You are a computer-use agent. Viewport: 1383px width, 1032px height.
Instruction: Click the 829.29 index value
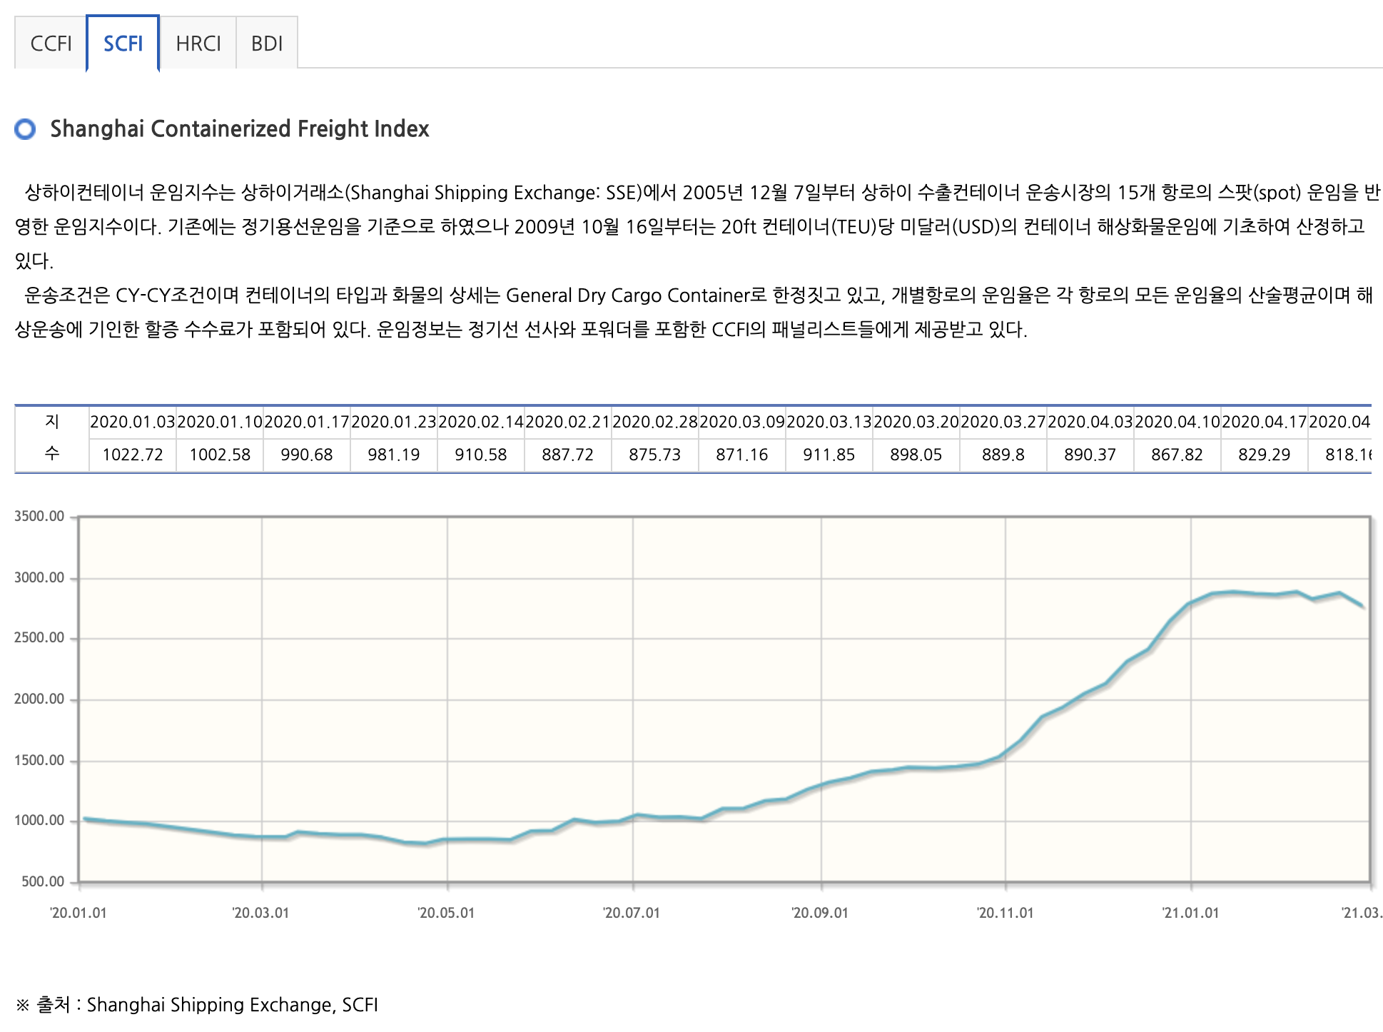point(1265,455)
